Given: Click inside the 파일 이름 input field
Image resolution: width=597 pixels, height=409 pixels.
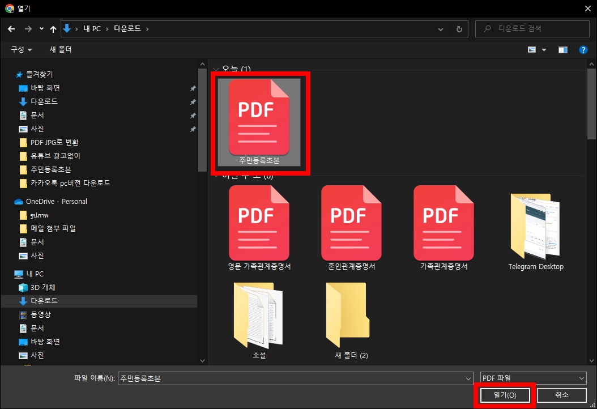Looking at the screenshot, I should [295, 378].
